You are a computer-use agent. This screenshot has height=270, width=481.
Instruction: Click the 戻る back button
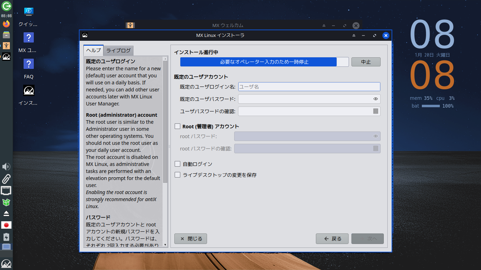coord(332,239)
